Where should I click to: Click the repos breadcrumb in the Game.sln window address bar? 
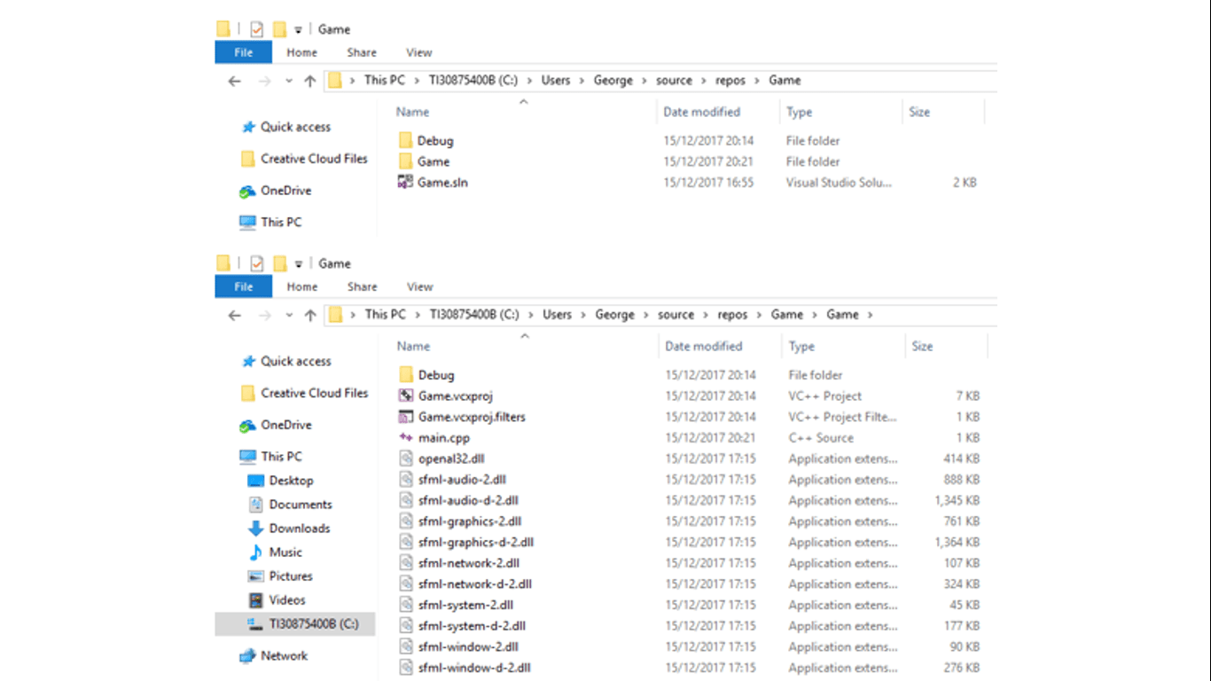click(731, 81)
